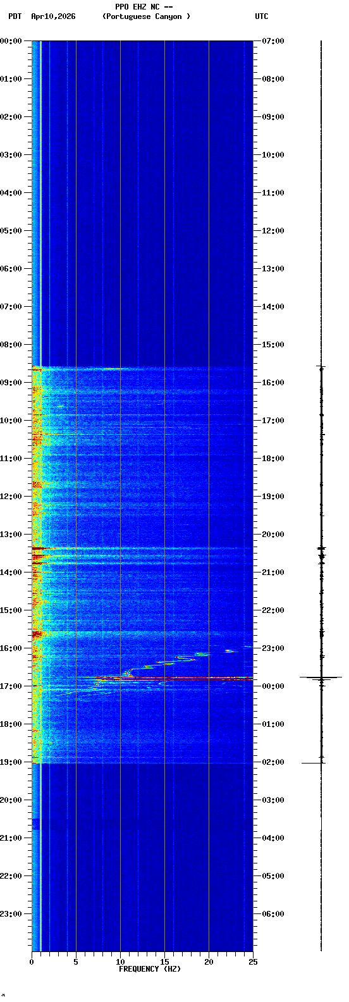Select the frequency axis tick label '5'
This screenshot has width=349, height=1002.
76,962
